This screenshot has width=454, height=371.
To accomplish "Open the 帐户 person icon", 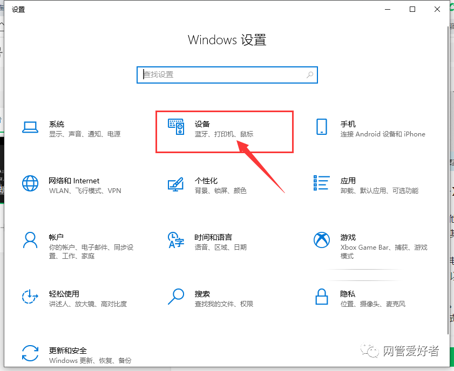I will [30, 240].
